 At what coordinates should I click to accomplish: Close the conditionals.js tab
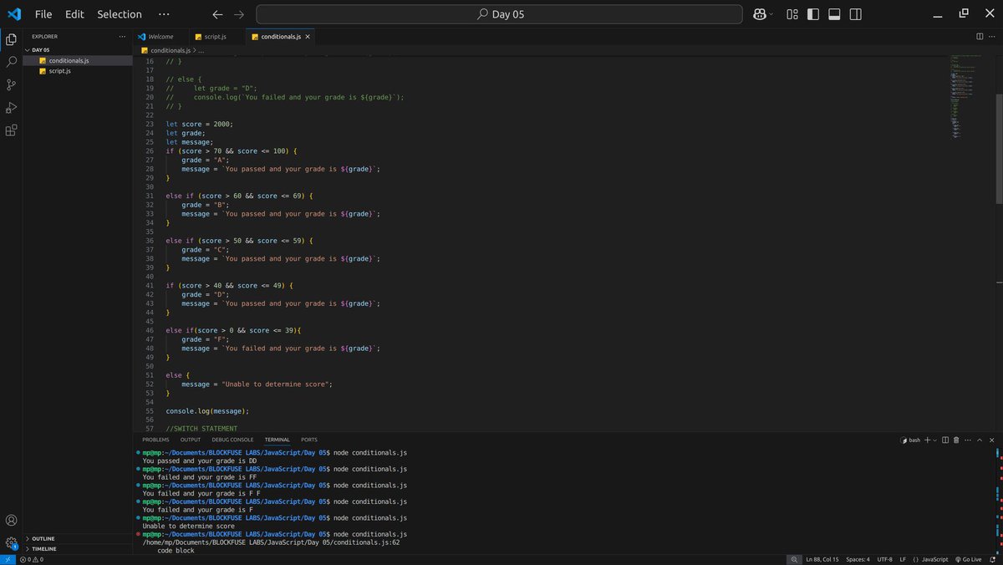(308, 37)
